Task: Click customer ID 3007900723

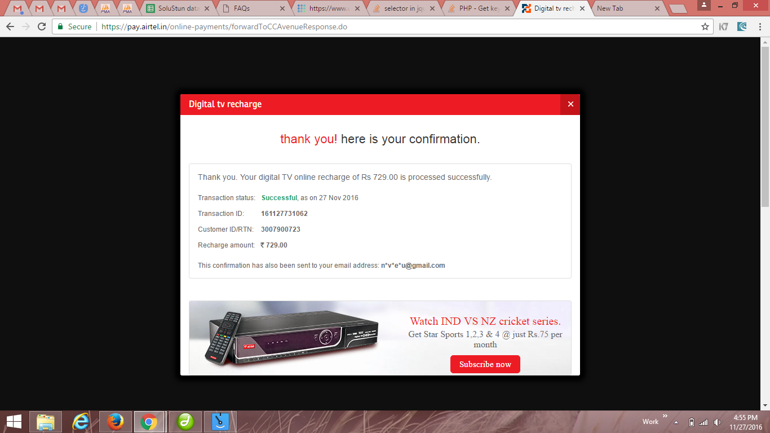Action: [281, 229]
